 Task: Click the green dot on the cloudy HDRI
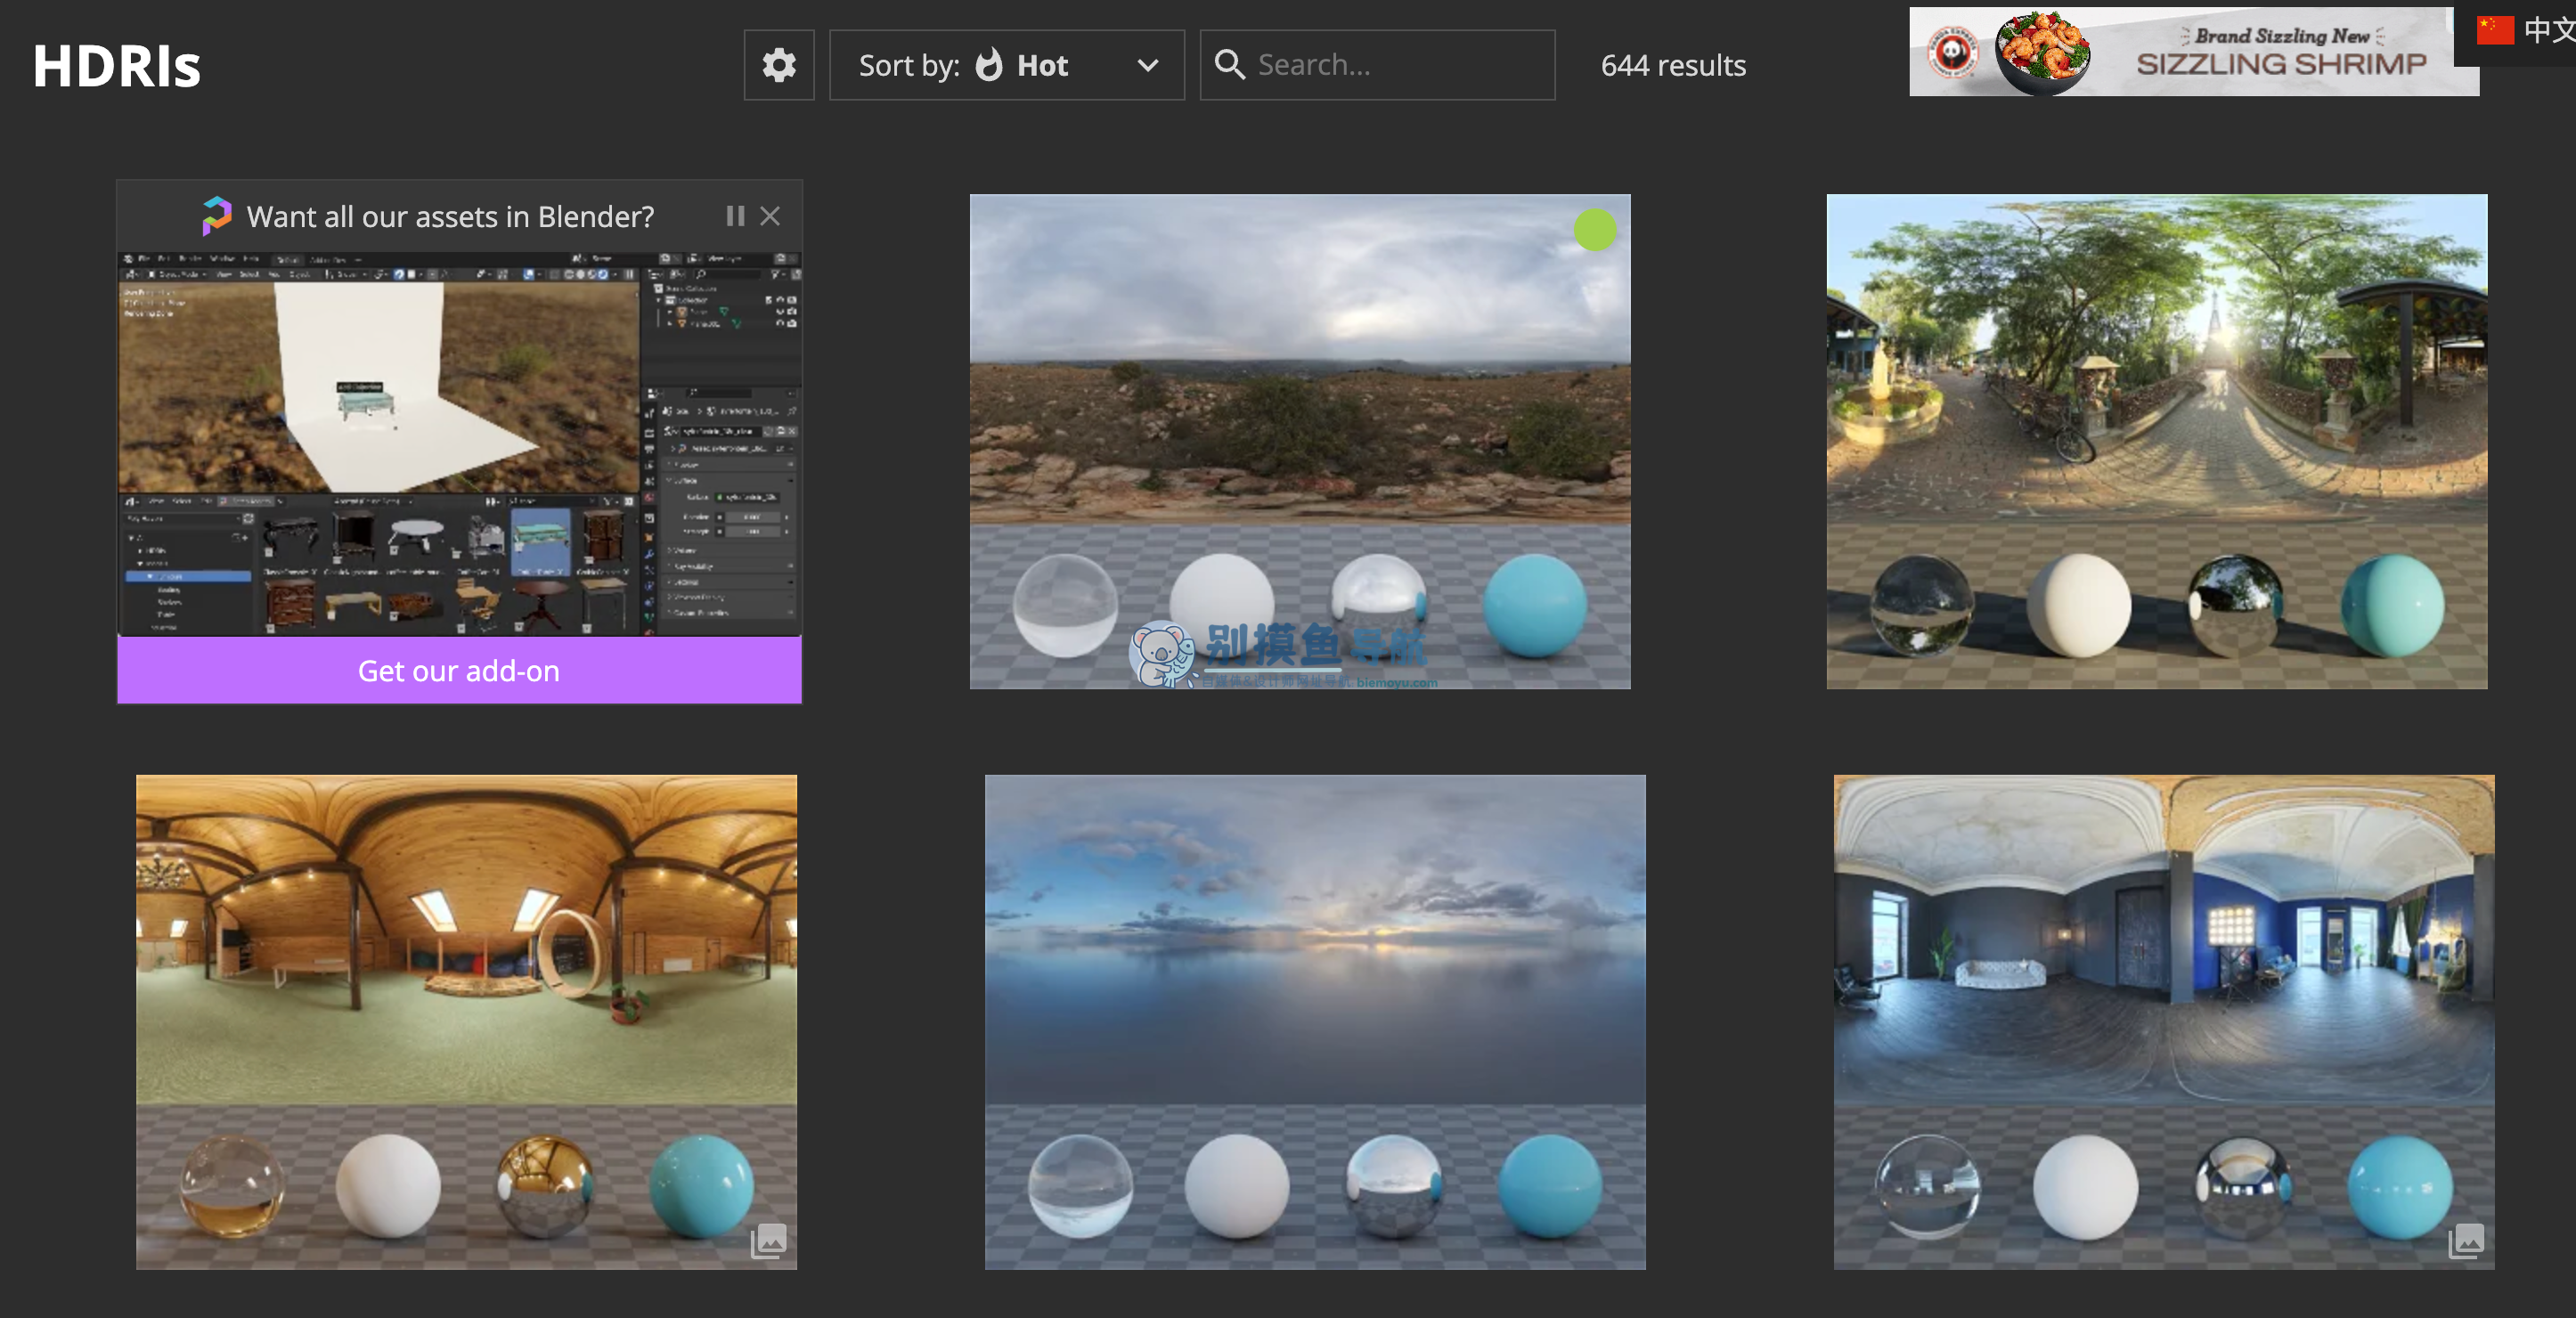click(x=1595, y=230)
